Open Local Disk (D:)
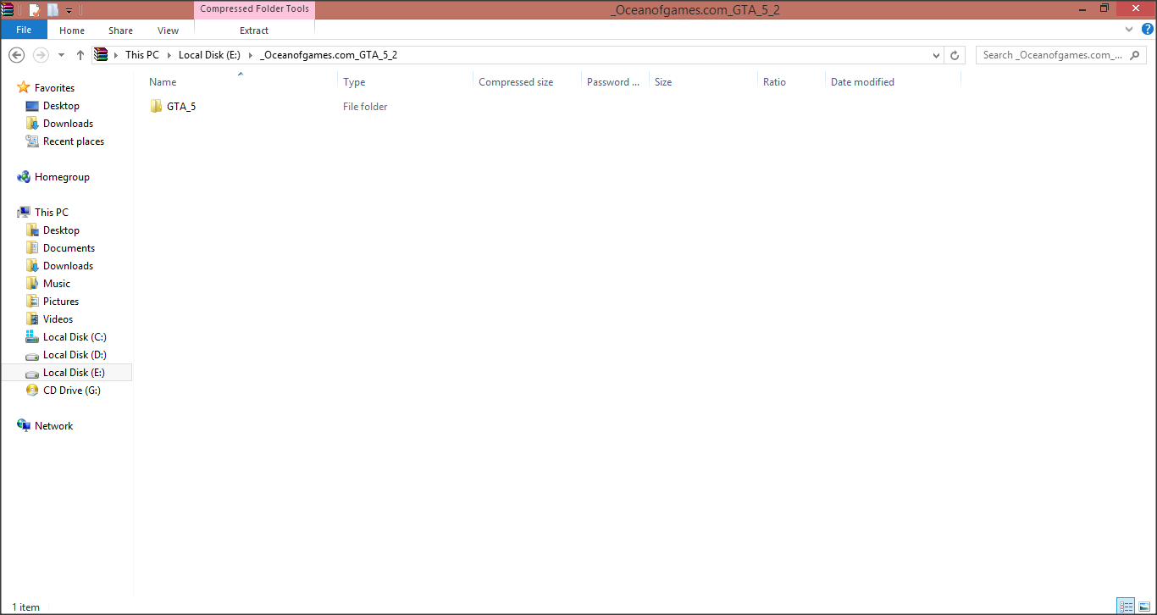This screenshot has width=1157, height=615. [75, 355]
